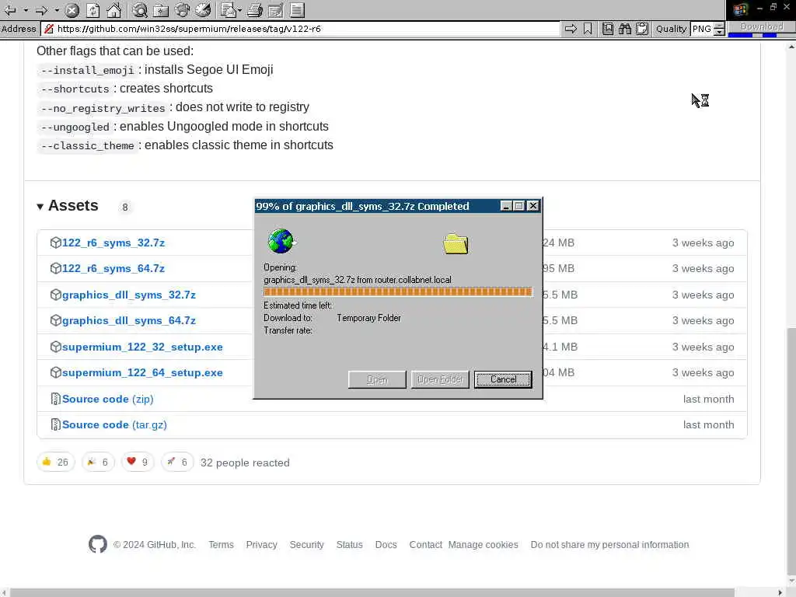
Task: Click the binoculars find icon
Action: [625, 29]
